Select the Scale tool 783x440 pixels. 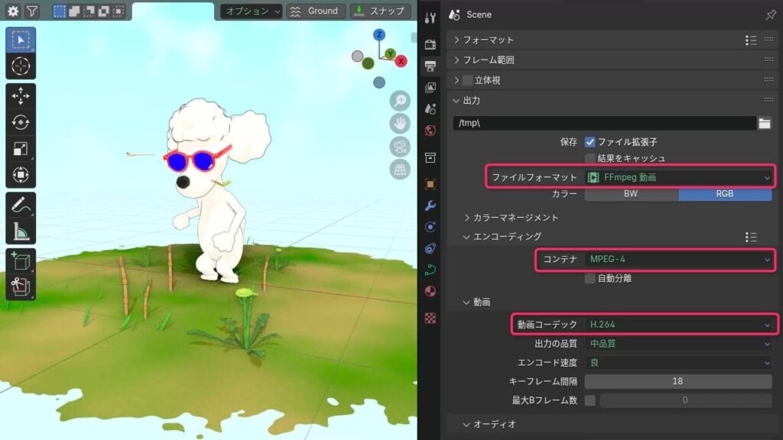coord(21,149)
